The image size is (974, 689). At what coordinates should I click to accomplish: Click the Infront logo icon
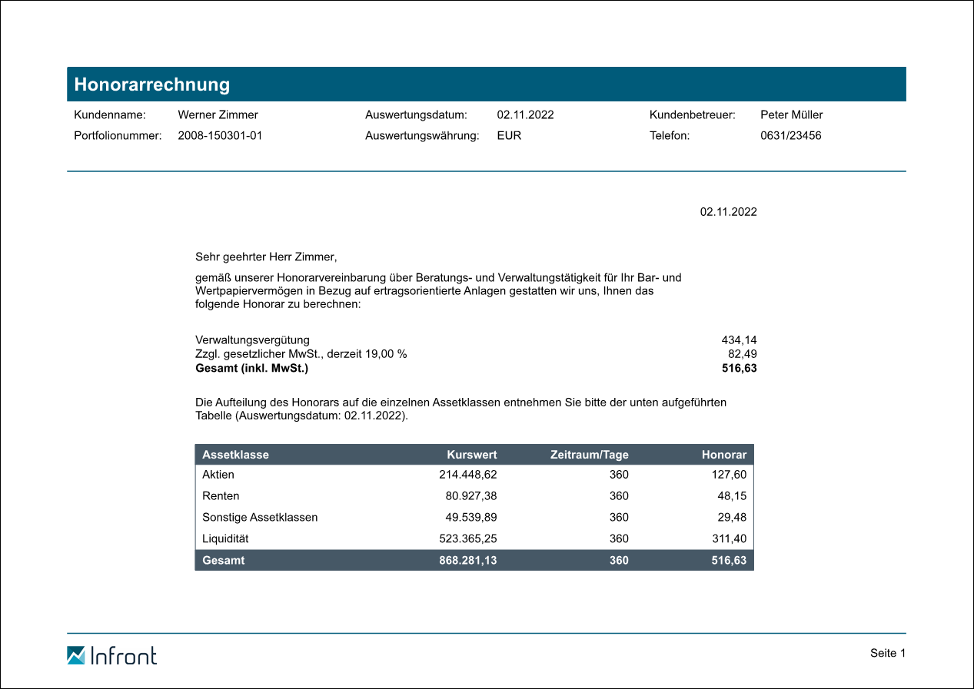[76, 655]
